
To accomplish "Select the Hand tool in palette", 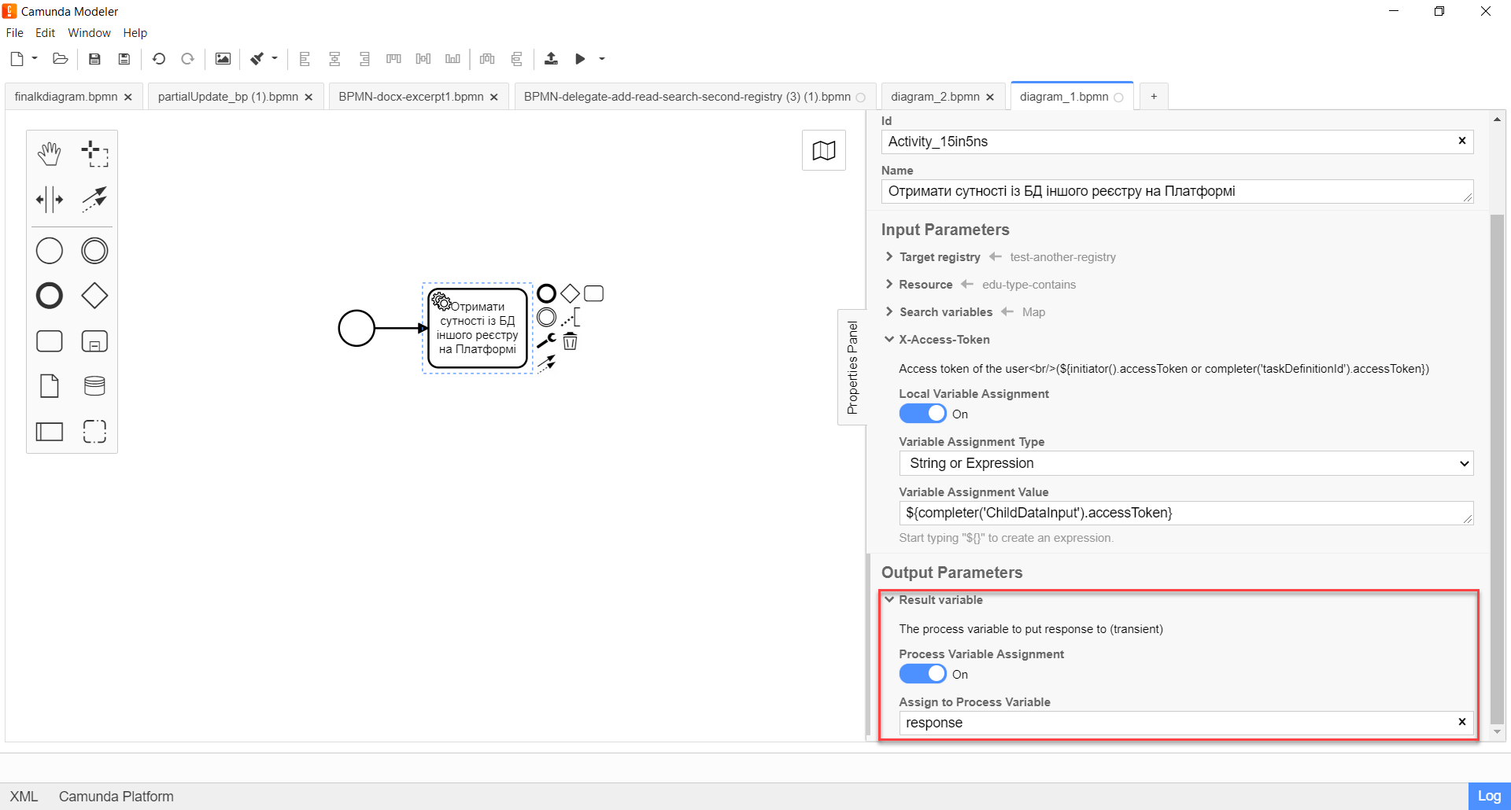I will coord(50,154).
